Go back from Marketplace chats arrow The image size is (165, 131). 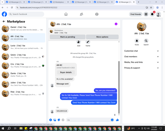[x=4, y=21]
